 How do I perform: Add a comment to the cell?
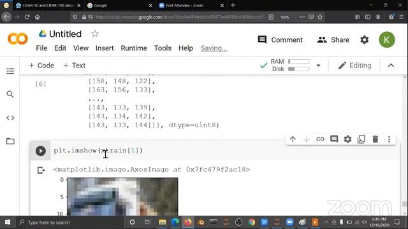tap(334, 139)
